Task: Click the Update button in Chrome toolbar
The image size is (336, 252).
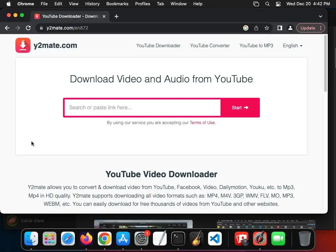Action: [308, 28]
